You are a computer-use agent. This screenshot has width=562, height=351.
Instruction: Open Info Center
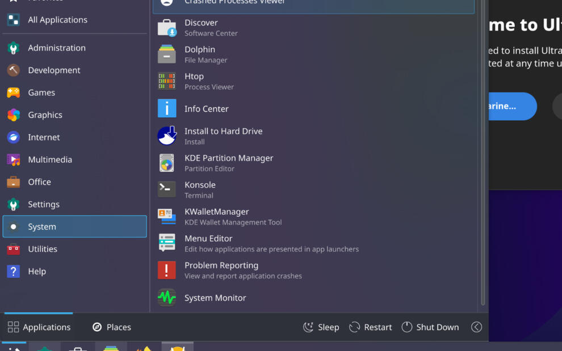tap(313, 108)
